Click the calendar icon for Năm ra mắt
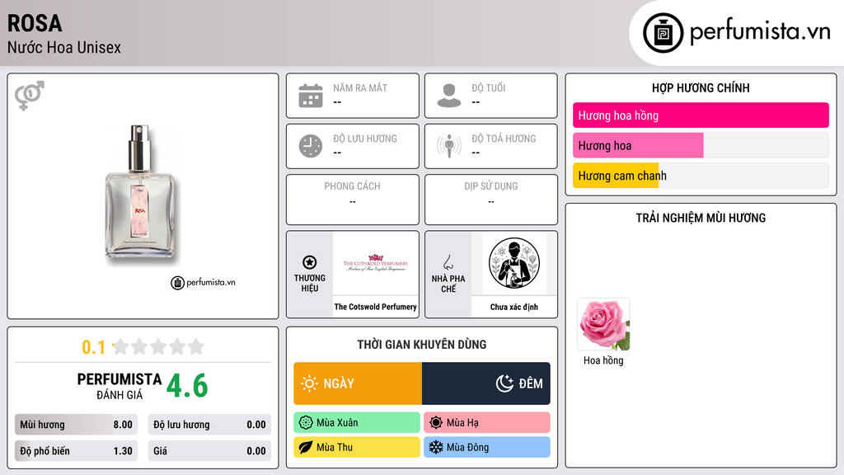This screenshot has width=844, height=475. pyautogui.click(x=311, y=96)
